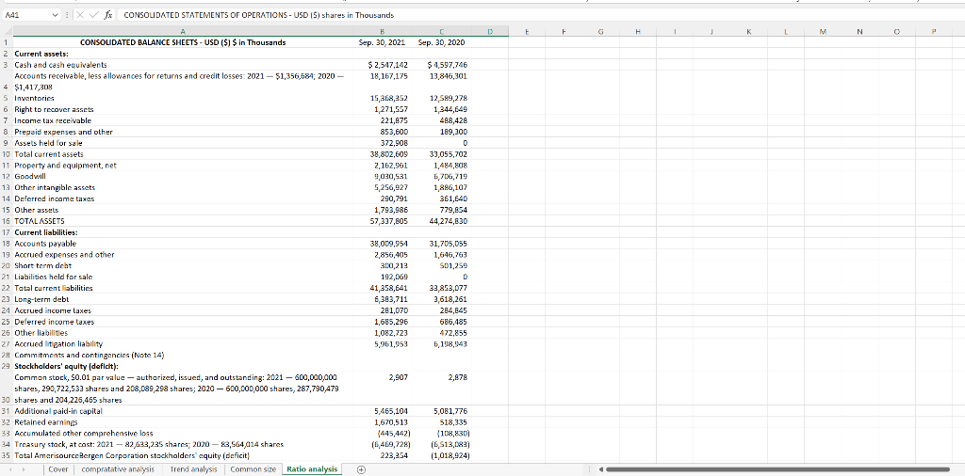Select the 'Accounts payable' label cell

tap(182, 244)
